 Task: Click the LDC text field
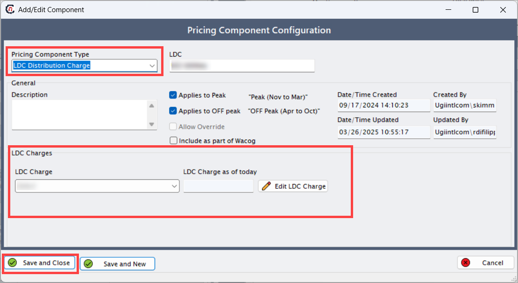click(242, 66)
